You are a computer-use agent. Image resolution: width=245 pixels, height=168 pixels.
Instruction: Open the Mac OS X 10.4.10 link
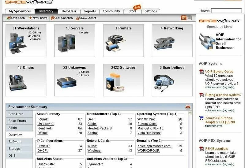coord(151,128)
